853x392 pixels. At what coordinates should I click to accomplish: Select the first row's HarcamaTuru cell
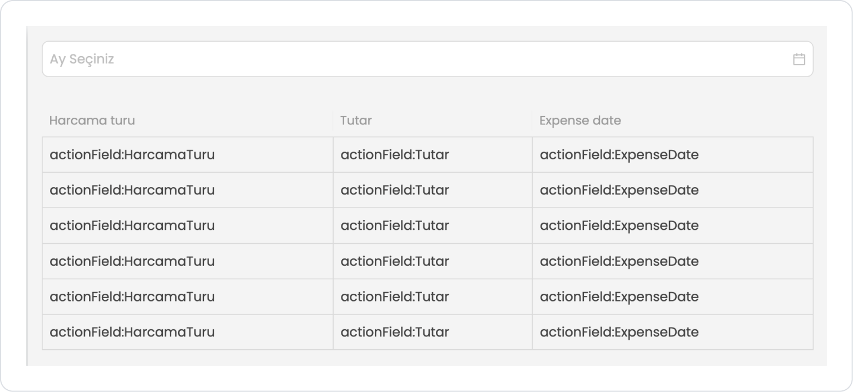[x=132, y=155]
